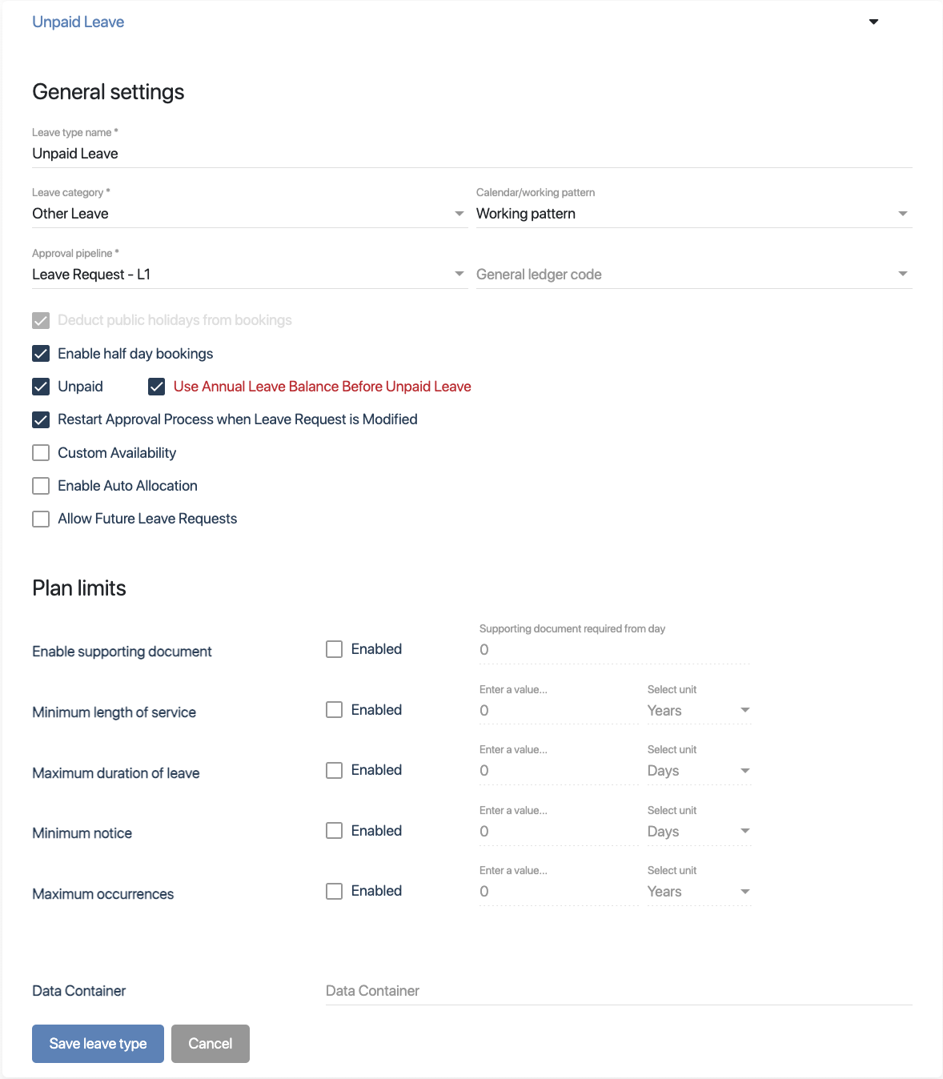Disable half day bookings checkbox
The height and width of the screenshot is (1079, 943).
(x=41, y=354)
